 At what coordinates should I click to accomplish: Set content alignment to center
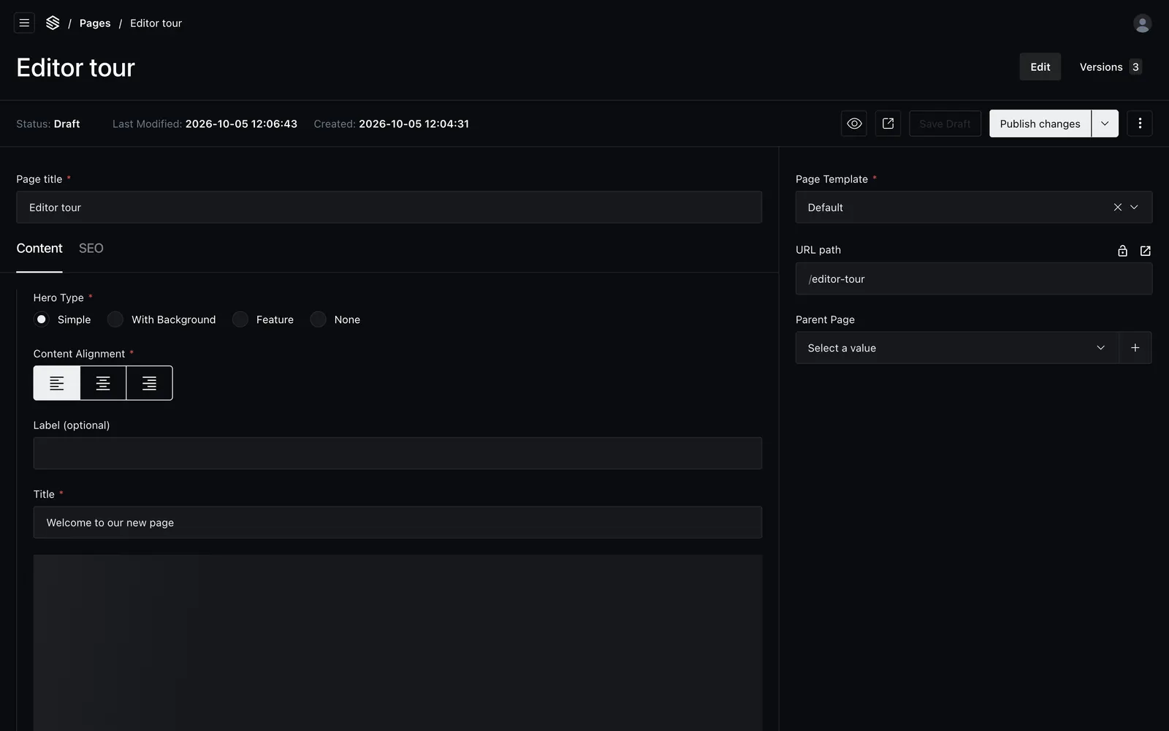[x=103, y=383]
